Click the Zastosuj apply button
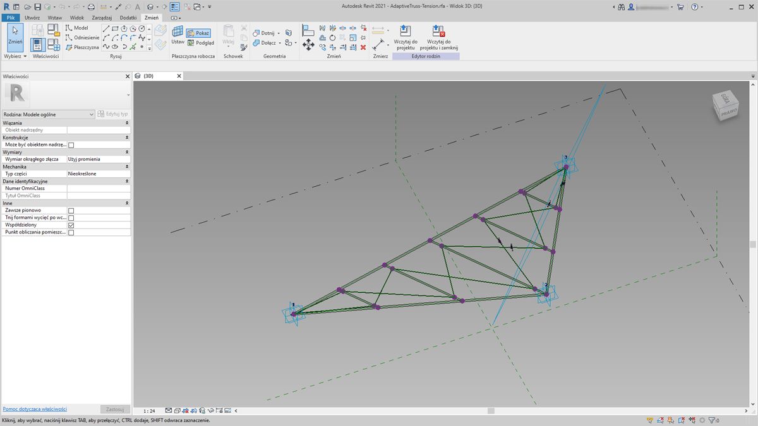The width and height of the screenshot is (758, 426). 114,409
